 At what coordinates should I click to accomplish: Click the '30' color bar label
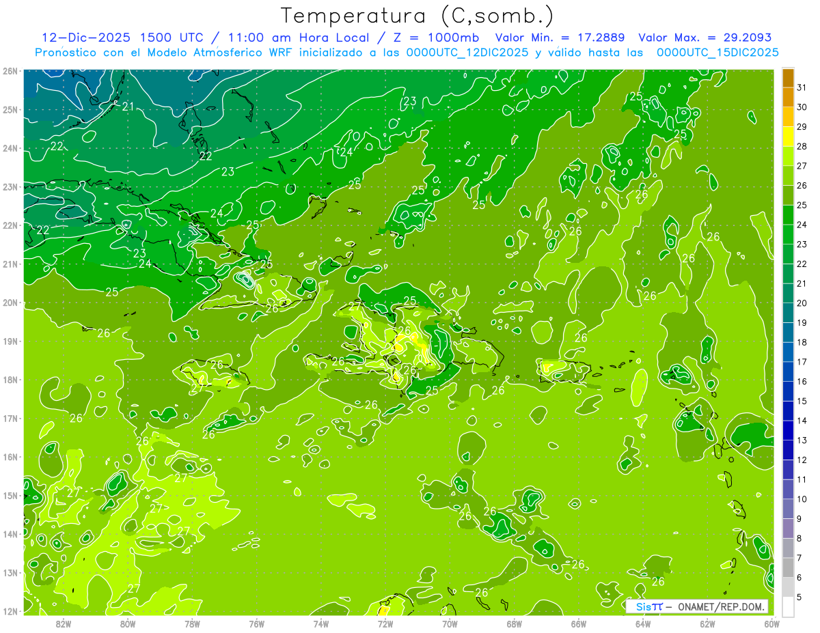coord(802,107)
